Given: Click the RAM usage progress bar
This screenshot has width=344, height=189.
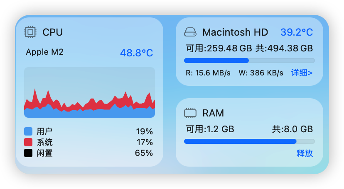Looking at the screenshot, I should (249, 141).
